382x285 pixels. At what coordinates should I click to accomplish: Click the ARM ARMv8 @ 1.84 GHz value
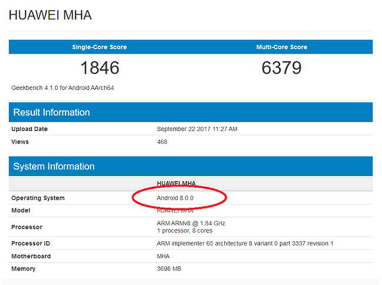(x=191, y=223)
